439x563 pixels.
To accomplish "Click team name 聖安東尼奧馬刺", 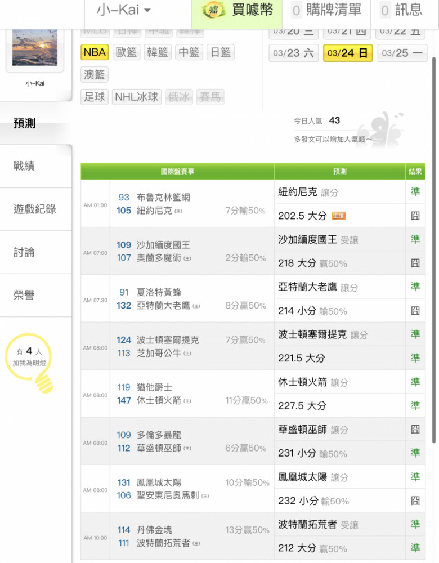I will pos(168,495).
